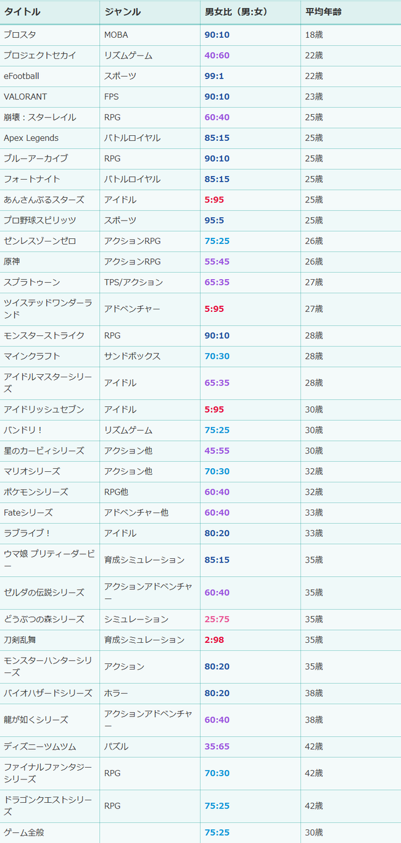
Task: Click the フォートナイト title cell
Action: point(50,179)
